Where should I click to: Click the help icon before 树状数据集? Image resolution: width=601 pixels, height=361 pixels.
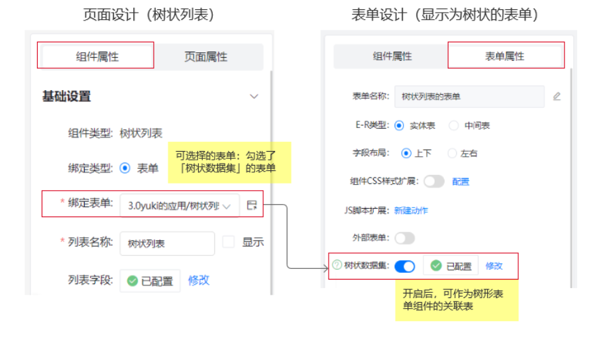(x=337, y=265)
